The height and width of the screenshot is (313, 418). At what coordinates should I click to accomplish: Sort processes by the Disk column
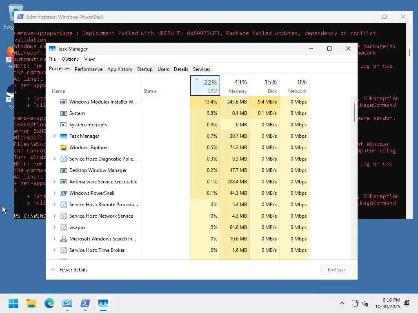coord(265,86)
